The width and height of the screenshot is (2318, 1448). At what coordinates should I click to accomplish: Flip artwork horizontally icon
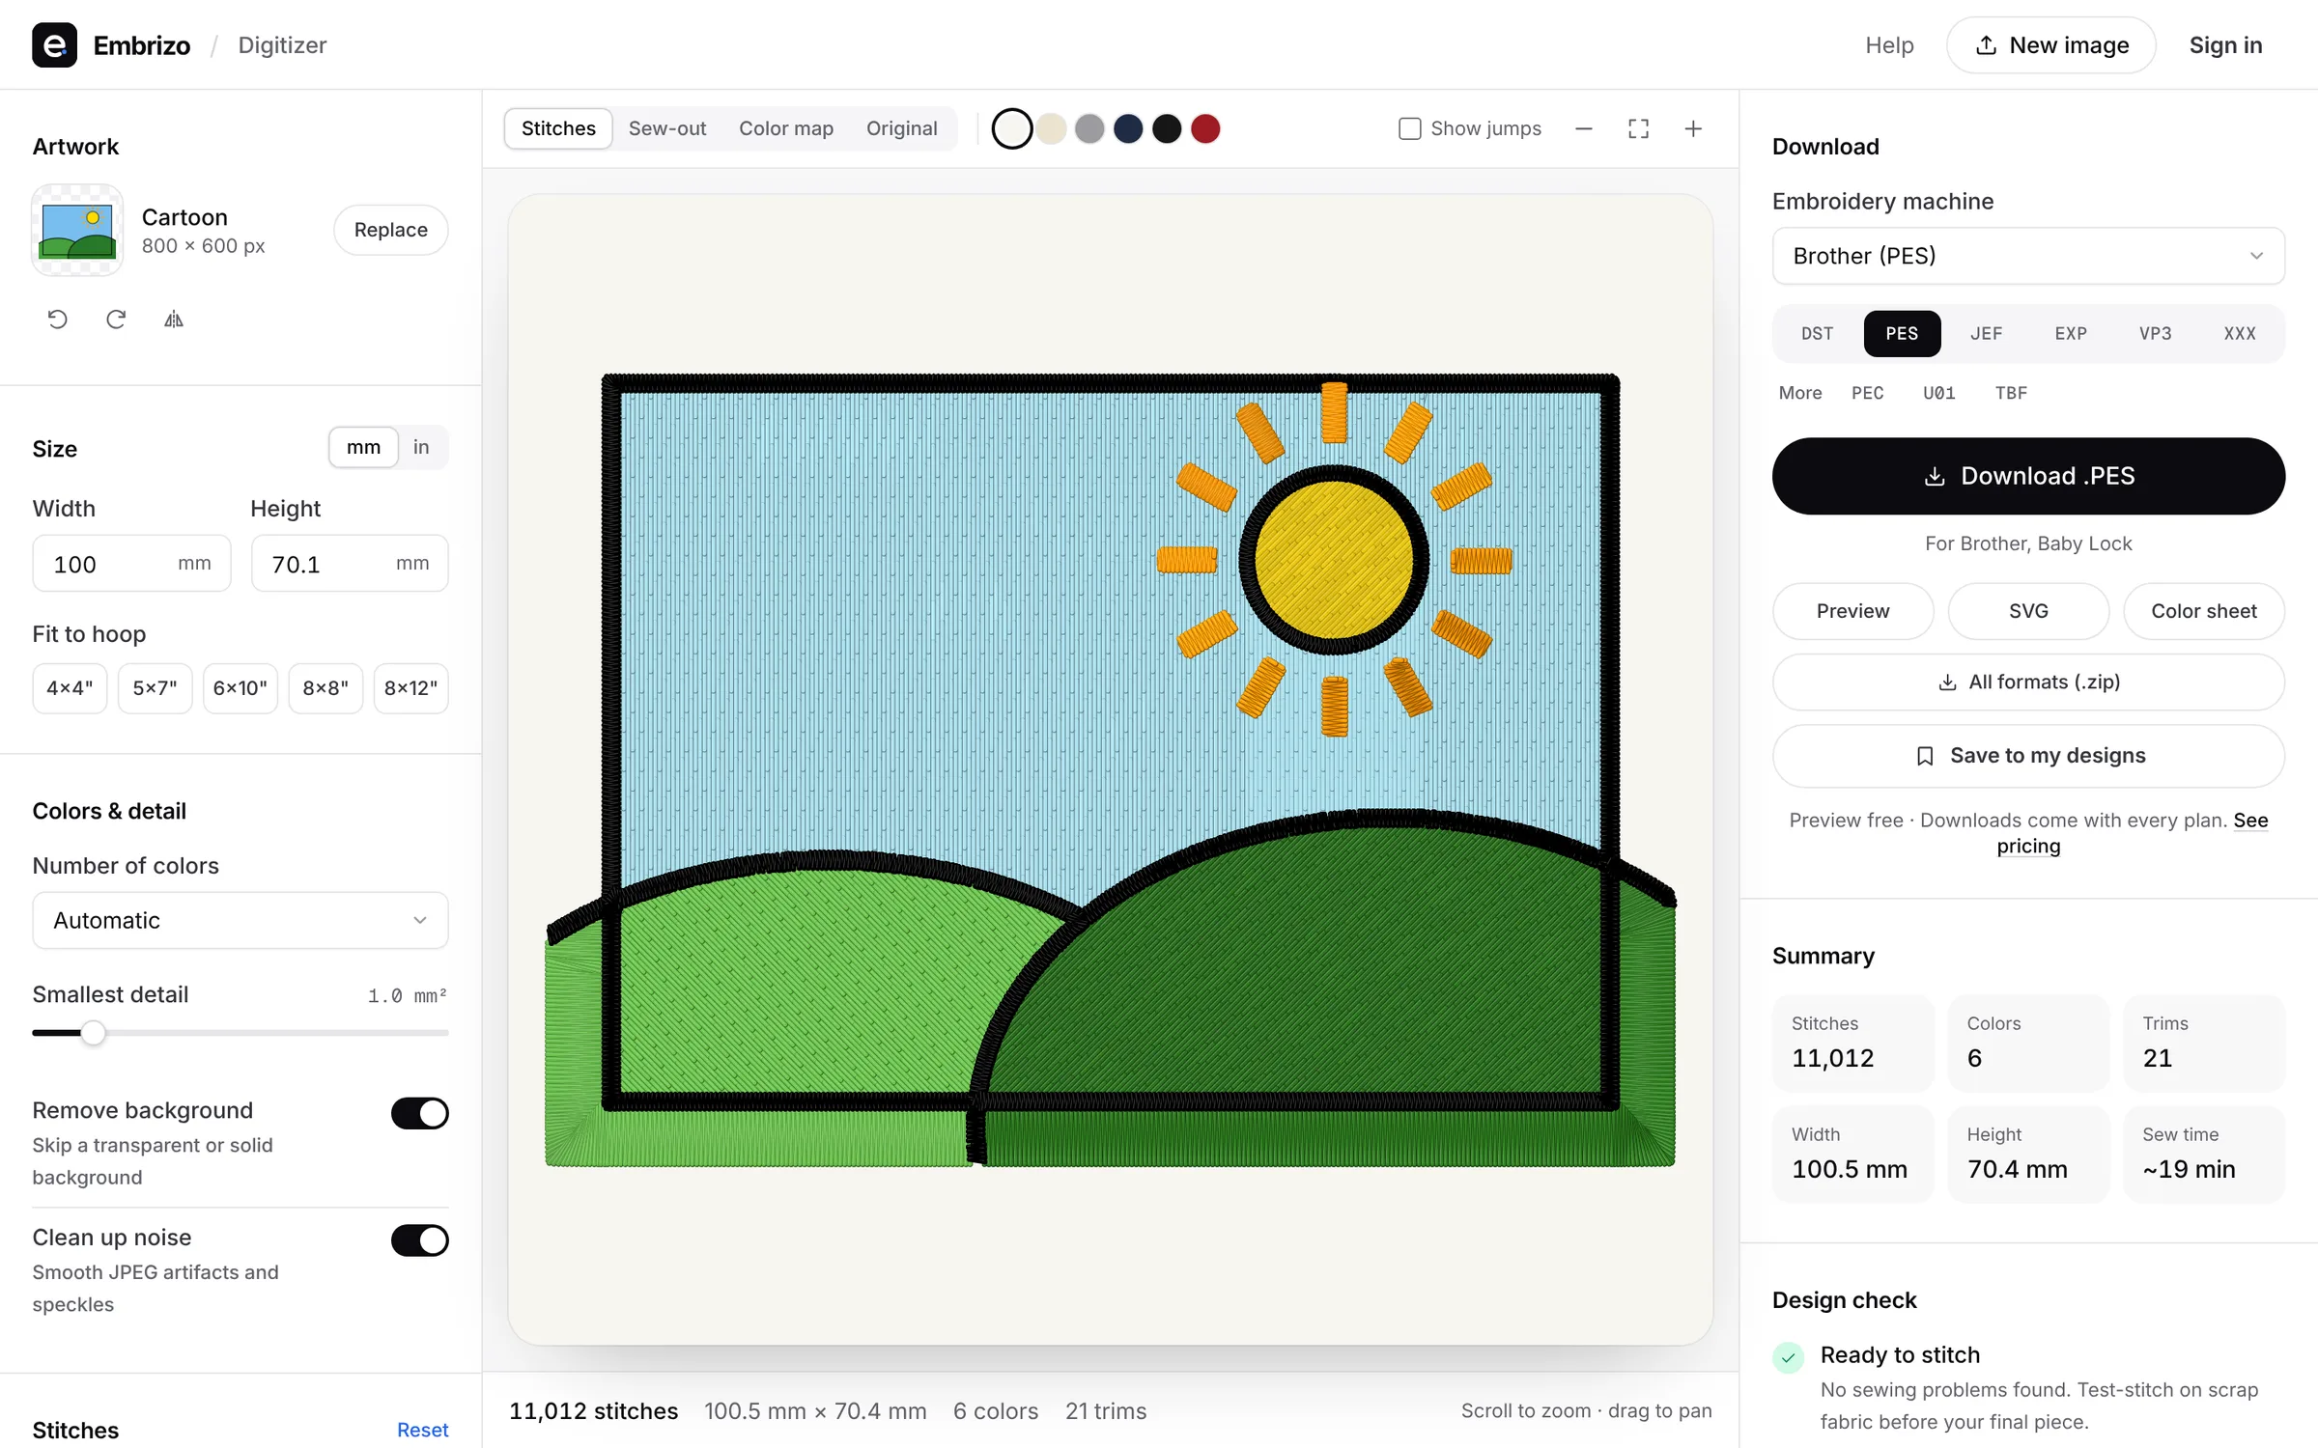click(x=174, y=320)
